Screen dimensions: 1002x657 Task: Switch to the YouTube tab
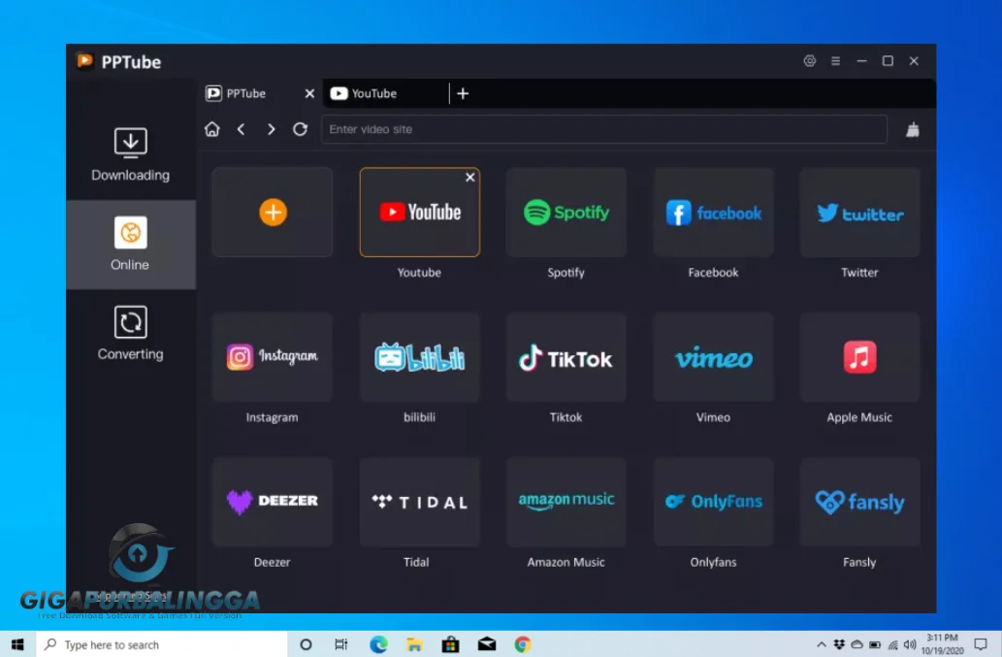pos(385,93)
